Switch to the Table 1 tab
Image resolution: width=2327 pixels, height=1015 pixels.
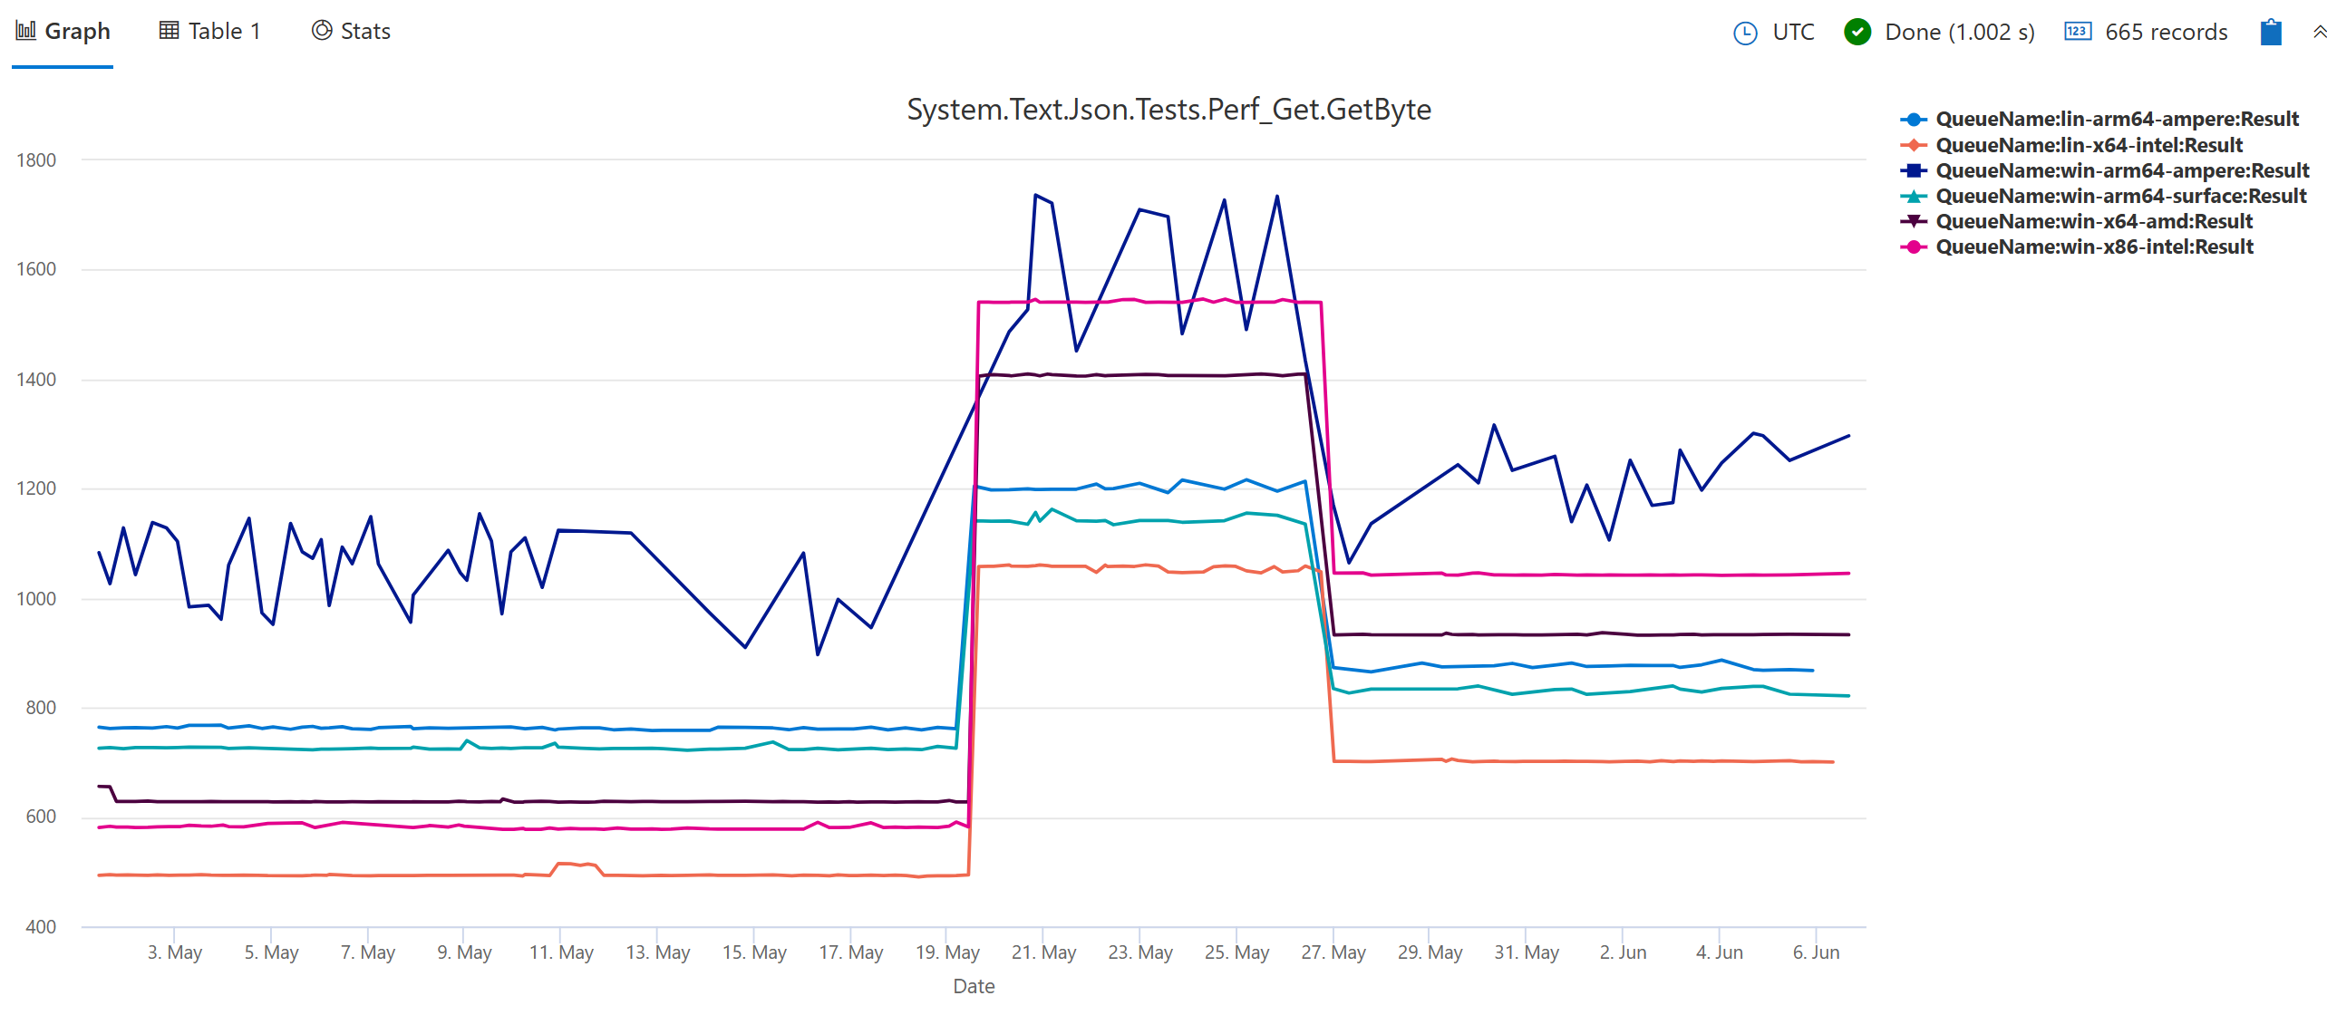coord(224,30)
